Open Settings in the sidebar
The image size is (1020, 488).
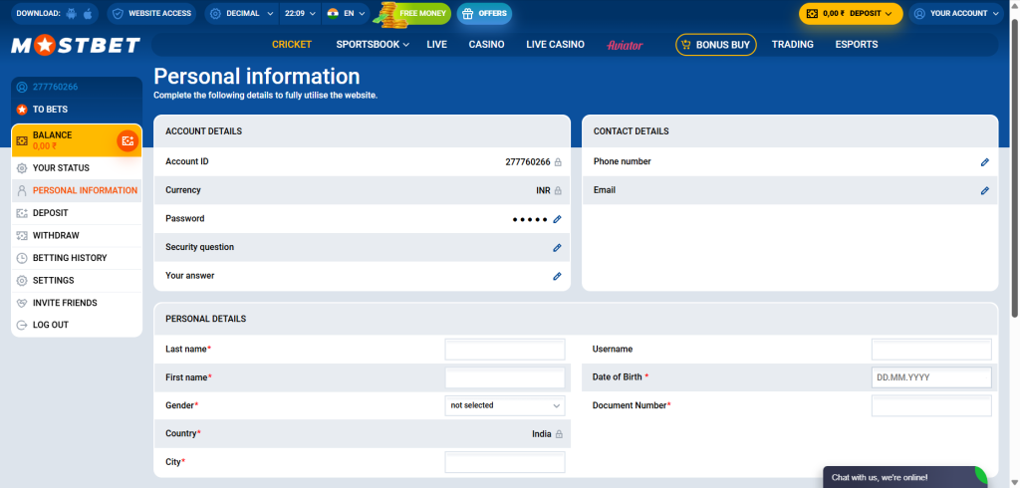(x=77, y=281)
